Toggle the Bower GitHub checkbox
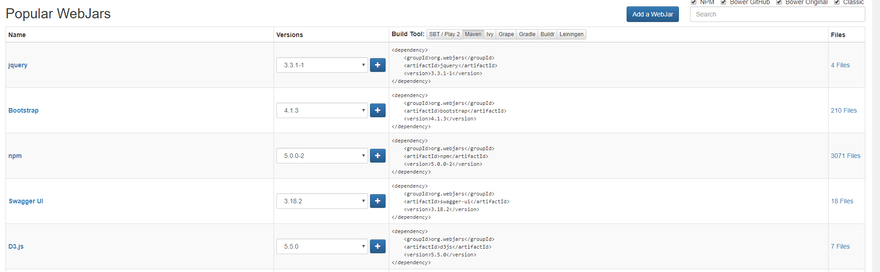The height and width of the screenshot is (272, 880). (x=723, y=2)
